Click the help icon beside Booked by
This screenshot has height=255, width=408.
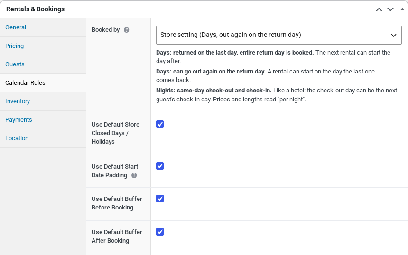(x=127, y=30)
